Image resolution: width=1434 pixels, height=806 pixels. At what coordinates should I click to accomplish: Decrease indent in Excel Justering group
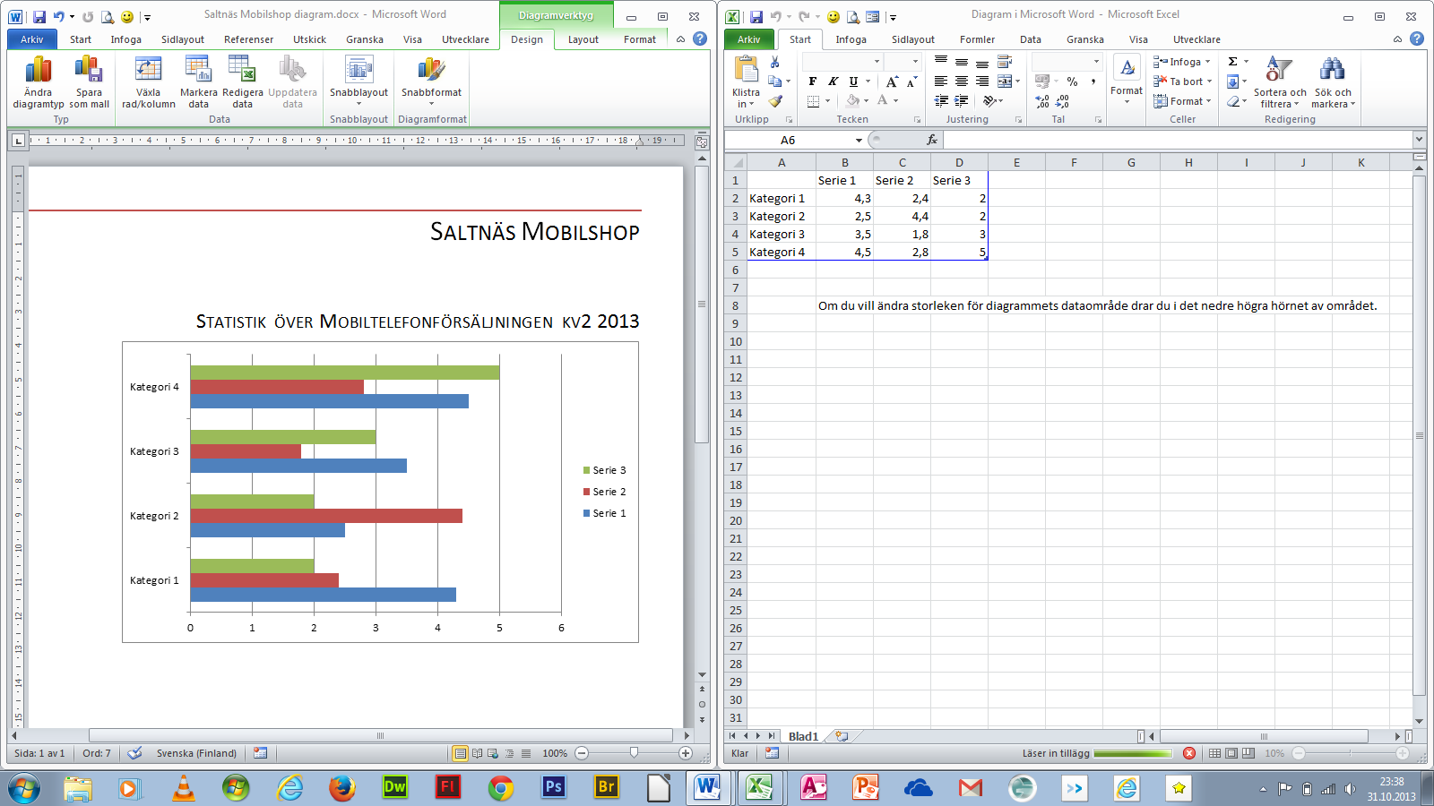point(941,101)
